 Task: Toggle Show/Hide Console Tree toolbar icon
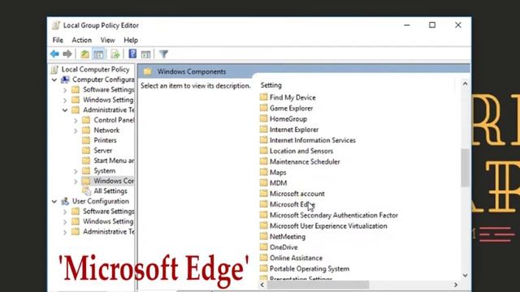pos(98,54)
